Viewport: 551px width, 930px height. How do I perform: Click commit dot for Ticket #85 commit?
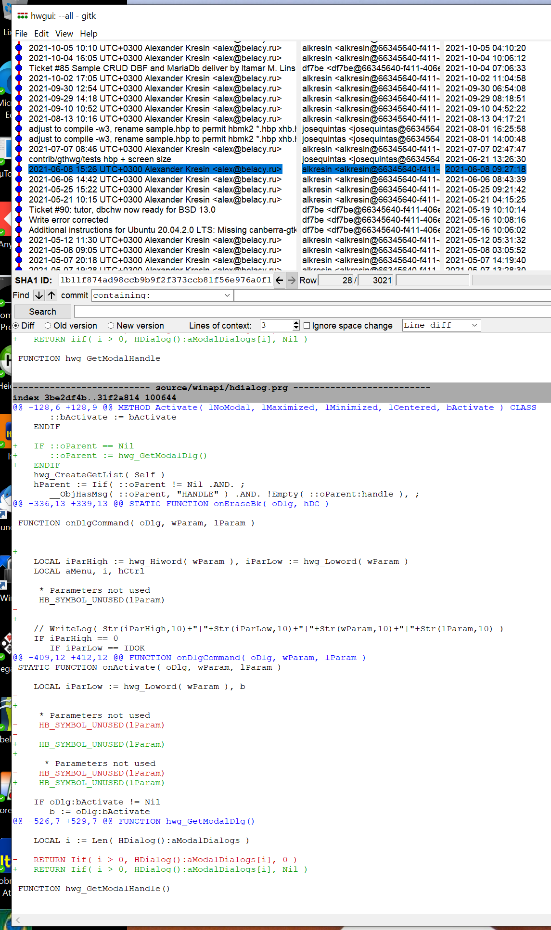[19, 68]
